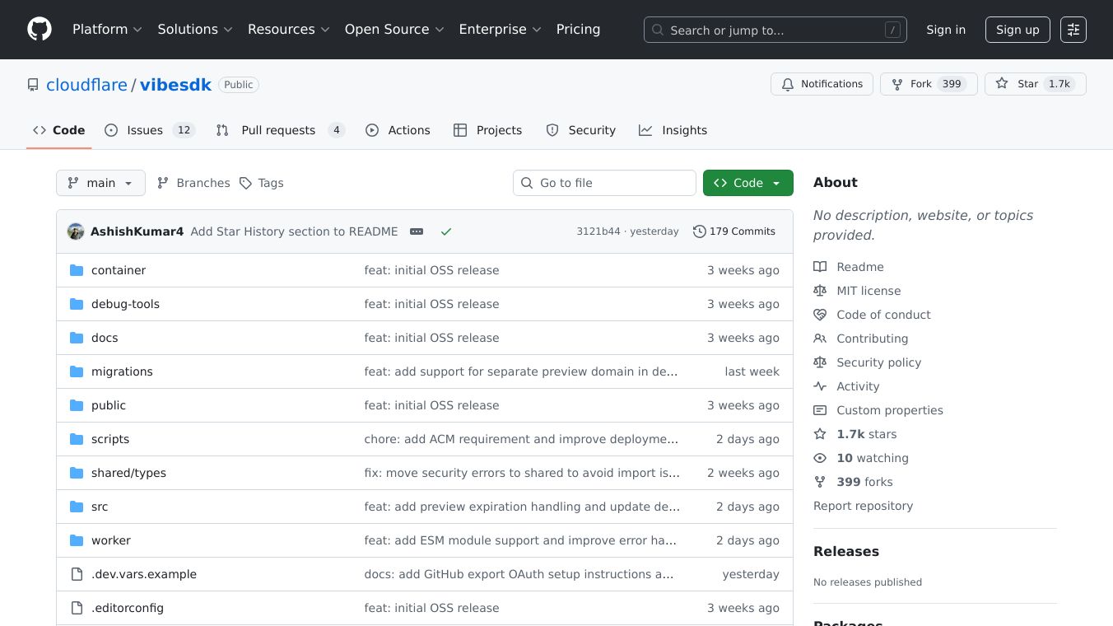Screen dimensions: 1113x626
Task: Click the AshishKumar4 avatar thumbnail
Action: click(x=76, y=231)
